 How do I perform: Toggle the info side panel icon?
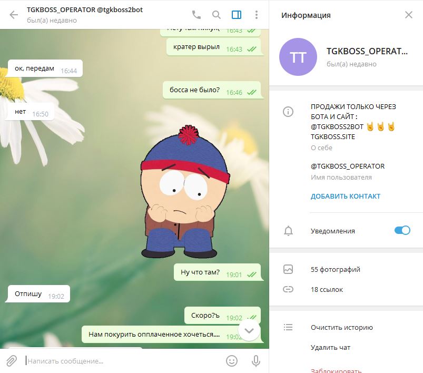coord(237,15)
